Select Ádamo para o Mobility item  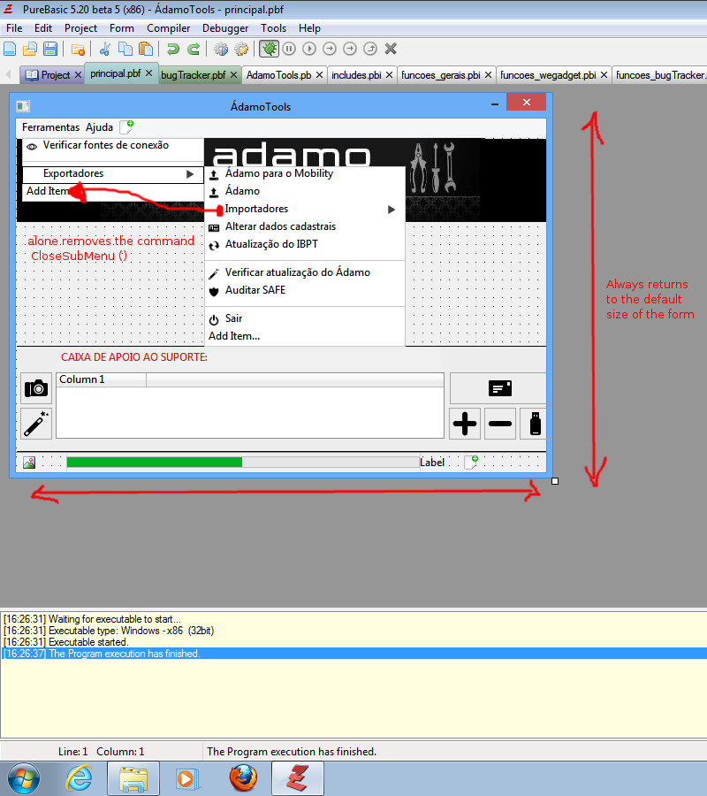click(x=305, y=173)
